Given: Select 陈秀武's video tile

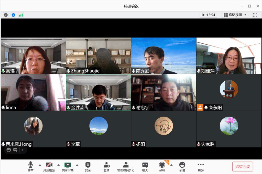Looking at the screenshot, I should point(164,56).
